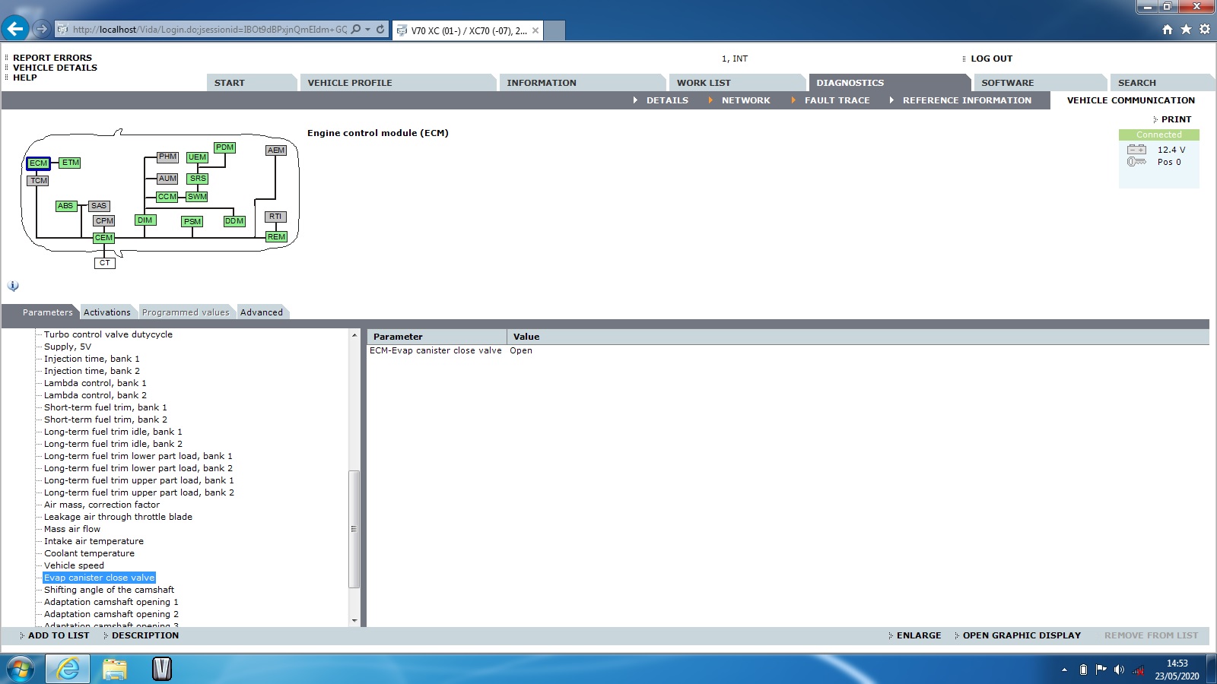Expand the FAULT TRACE submenu
Viewport: 1217px width, 684px height.
(x=837, y=100)
